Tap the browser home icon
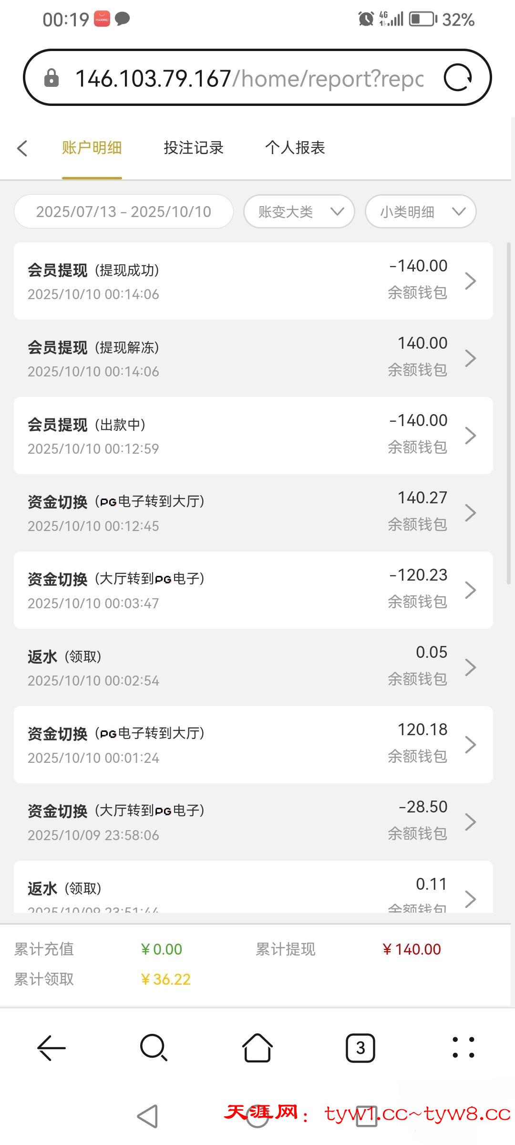Screen dimensions: 515x1145 coord(257,1048)
